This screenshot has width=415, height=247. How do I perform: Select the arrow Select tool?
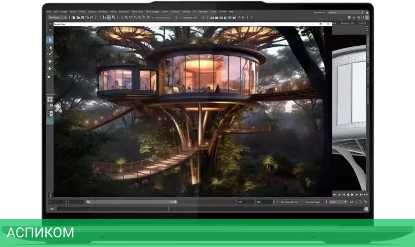(x=50, y=40)
